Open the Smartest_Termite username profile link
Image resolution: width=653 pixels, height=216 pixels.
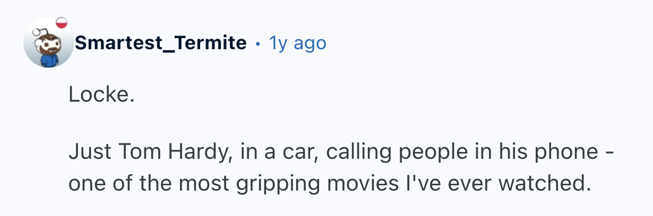click(160, 43)
